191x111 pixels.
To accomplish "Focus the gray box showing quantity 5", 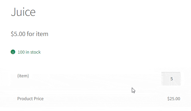I will (x=171, y=79).
